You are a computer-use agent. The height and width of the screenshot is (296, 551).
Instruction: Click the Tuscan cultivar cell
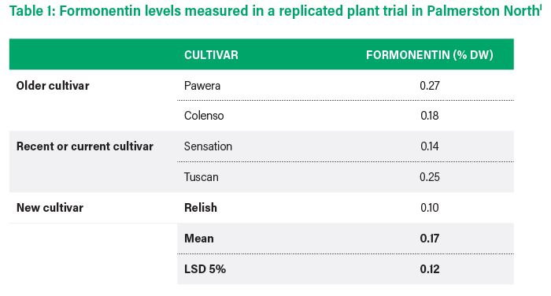(202, 177)
